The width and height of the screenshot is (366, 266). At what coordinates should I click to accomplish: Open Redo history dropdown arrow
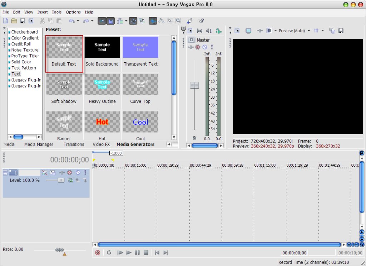(92, 21)
